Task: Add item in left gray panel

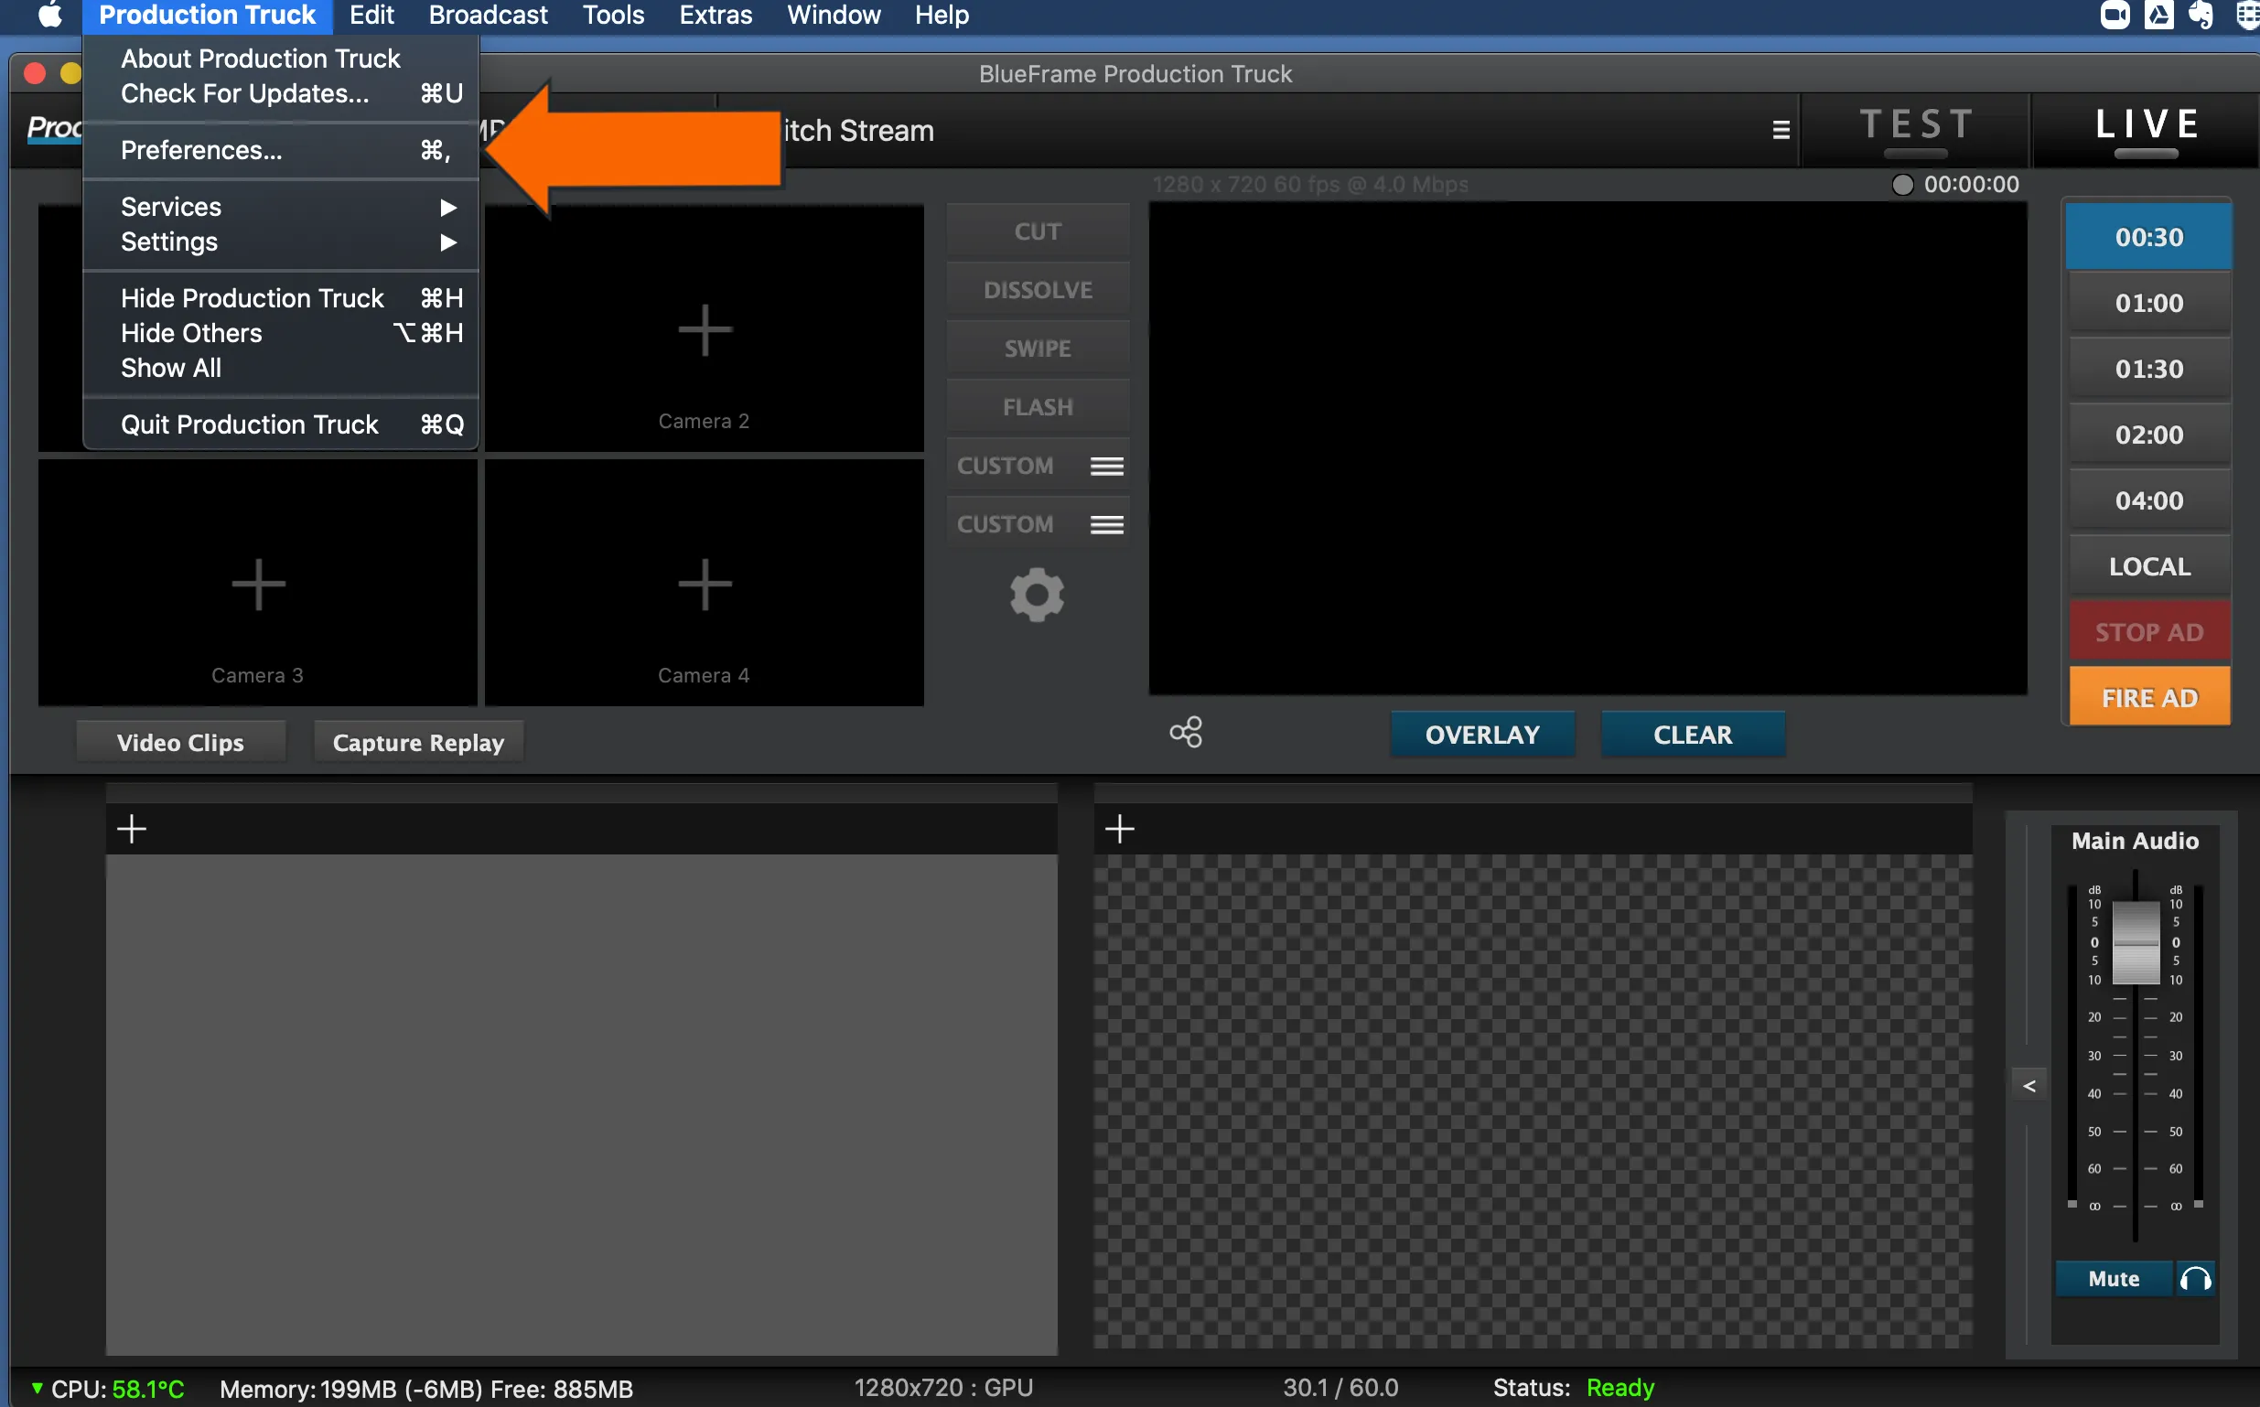Action: [132, 828]
